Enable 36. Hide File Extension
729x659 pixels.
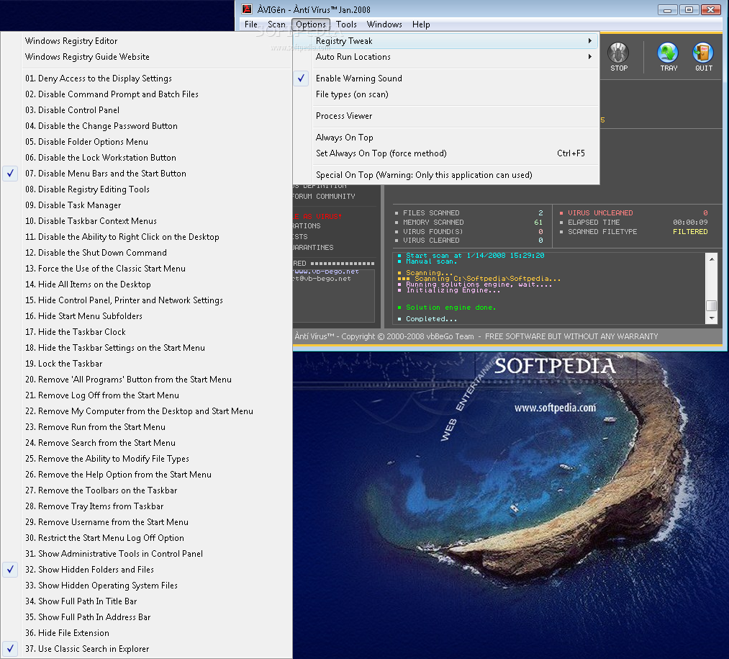pos(147,632)
